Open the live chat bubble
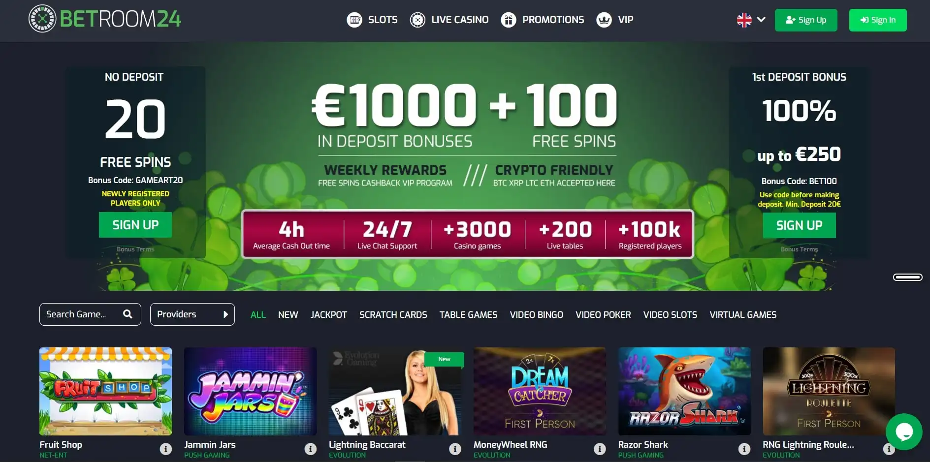The image size is (930, 462). [x=904, y=431]
